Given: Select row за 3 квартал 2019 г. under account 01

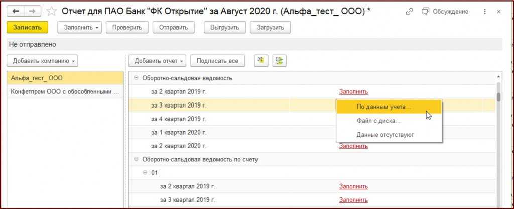Looking at the screenshot, I should (313, 200).
